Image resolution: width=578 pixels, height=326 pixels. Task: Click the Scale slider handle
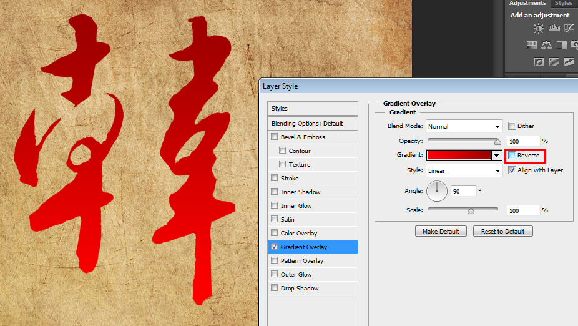(471, 210)
